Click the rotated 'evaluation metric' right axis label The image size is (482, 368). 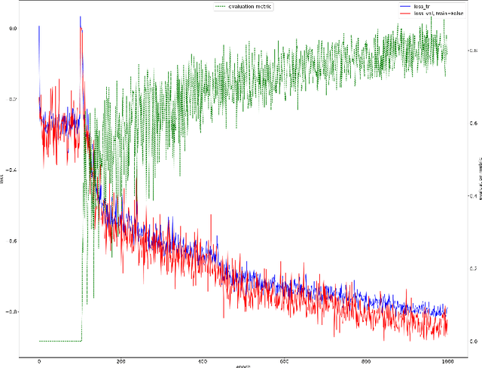click(480, 179)
